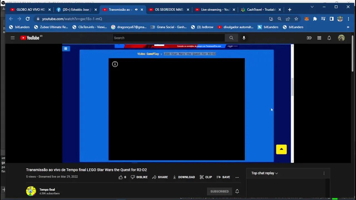Go forward with the browser forward arrow
The height and width of the screenshot is (200, 356).
[x=19, y=19]
